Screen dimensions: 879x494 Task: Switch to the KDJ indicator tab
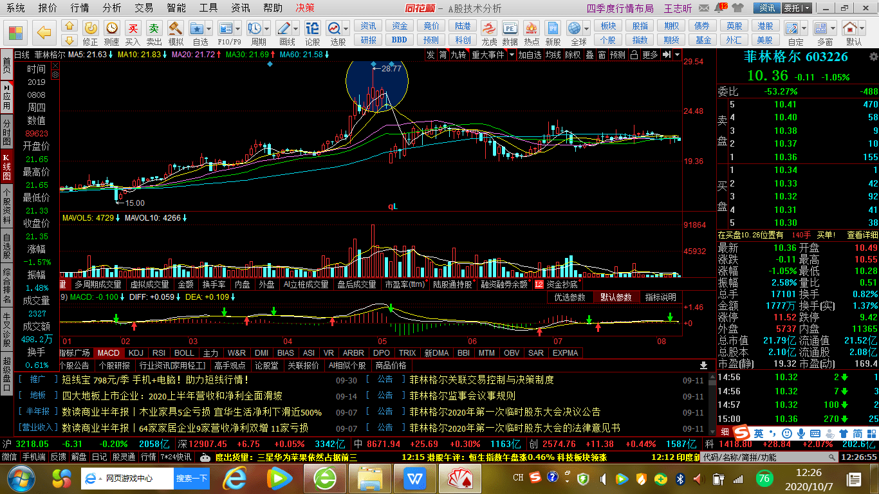(x=136, y=352)
